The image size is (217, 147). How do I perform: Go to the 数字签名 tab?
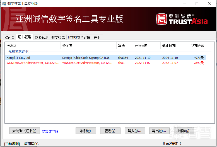click(58, 37)
